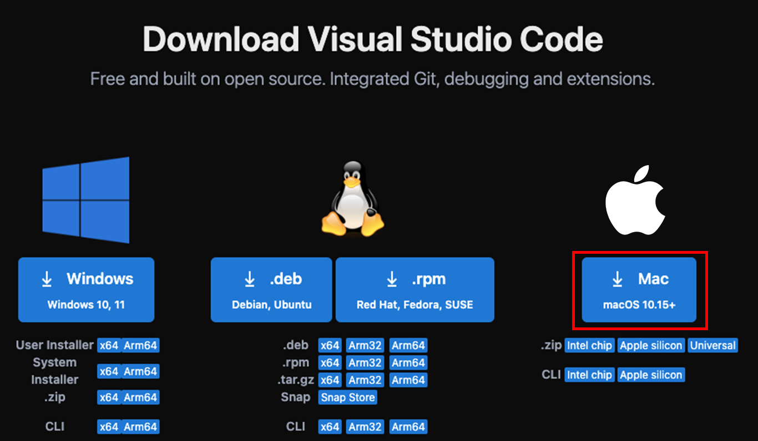Click the 'System Installer' label
The image size is (758, 441).
pos(55,371)
